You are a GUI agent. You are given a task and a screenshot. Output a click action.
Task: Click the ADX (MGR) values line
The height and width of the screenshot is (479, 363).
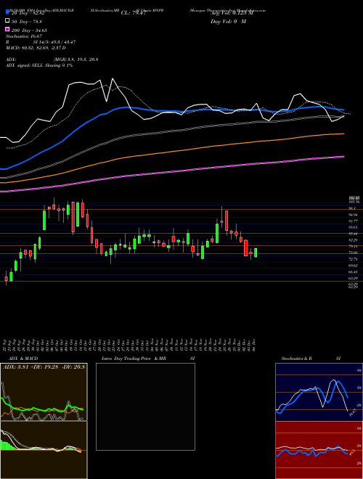(x=52, y=60)
